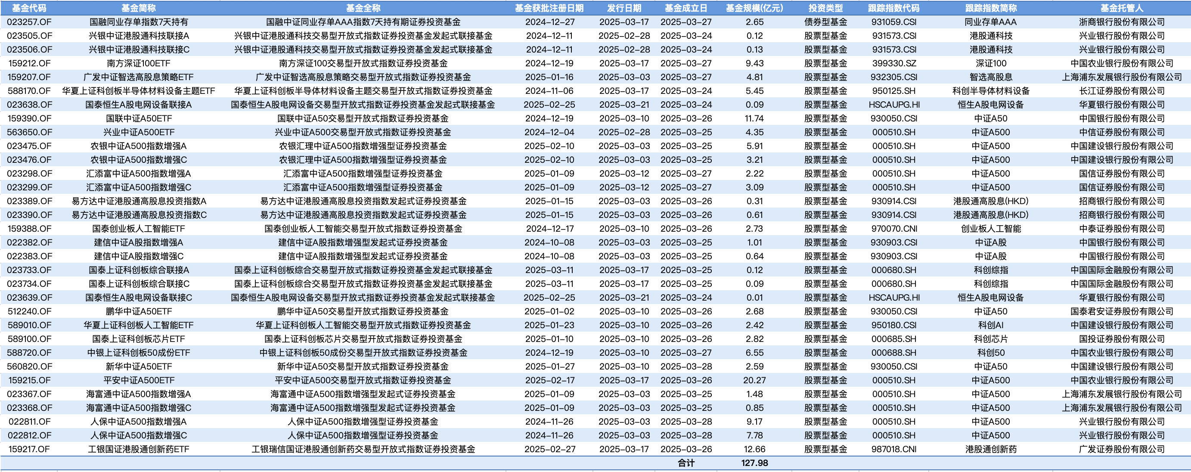The width and height of the screenshot is (1191, 472).
Task: Select fund size value 11.74
Action: [754, 118]
